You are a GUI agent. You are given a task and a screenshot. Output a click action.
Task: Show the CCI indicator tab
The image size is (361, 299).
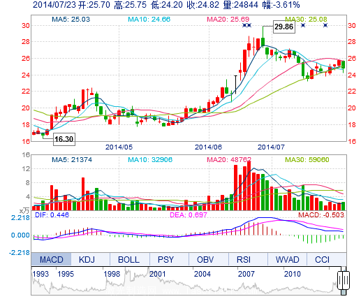tap(322, 259)
